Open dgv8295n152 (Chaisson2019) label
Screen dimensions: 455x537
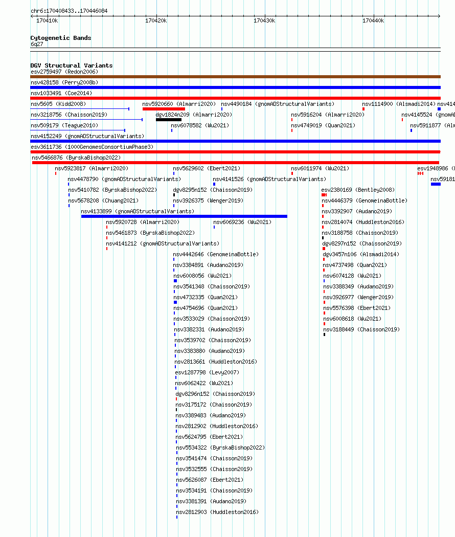(x=213, y=190)
